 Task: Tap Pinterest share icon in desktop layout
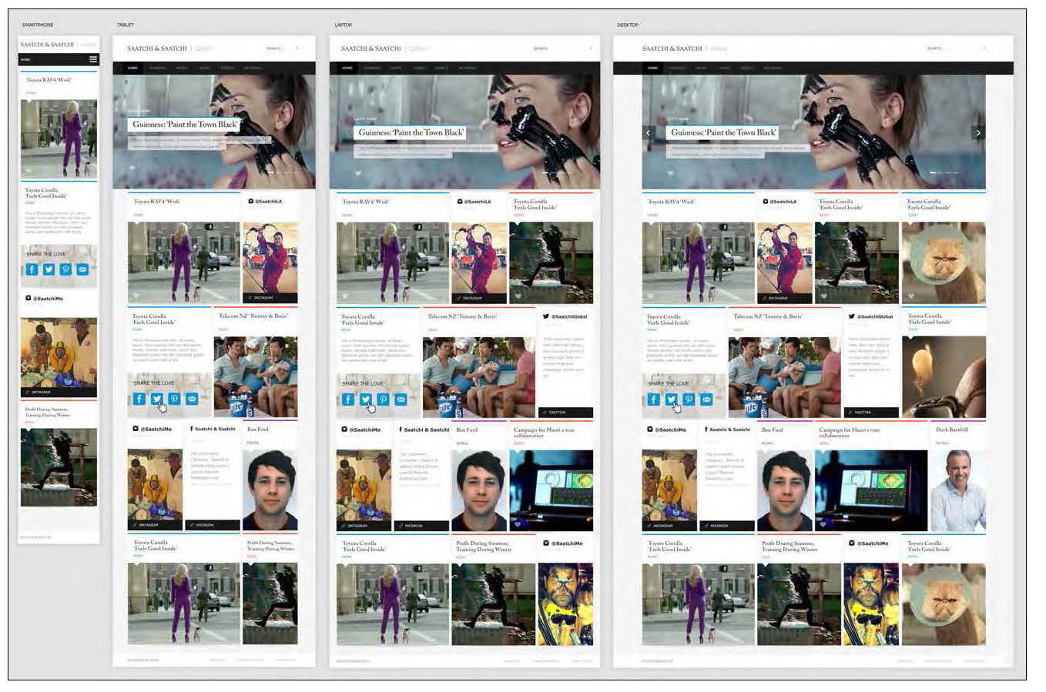click(x=689, y=399)
